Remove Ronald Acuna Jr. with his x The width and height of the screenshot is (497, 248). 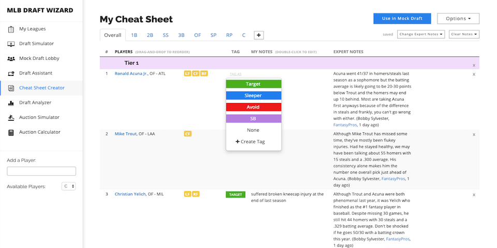pos(474,74)
